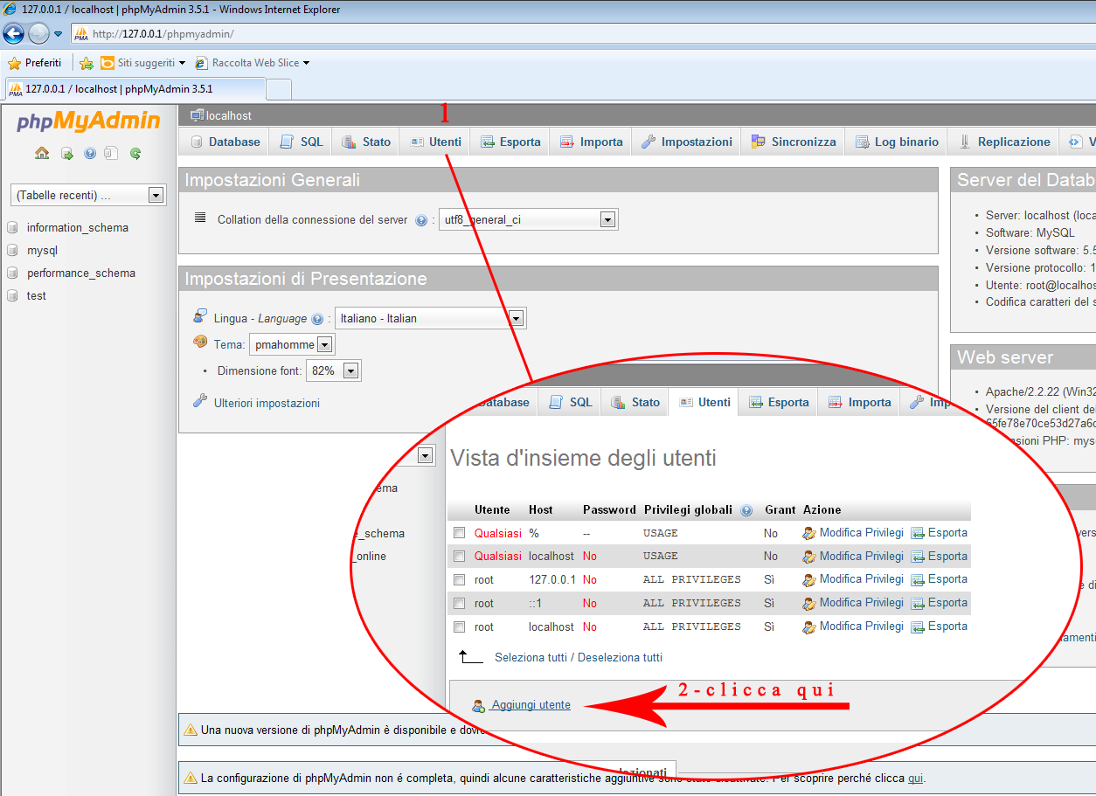Tick the checkbox for Qualsiasi with host %

459,533
